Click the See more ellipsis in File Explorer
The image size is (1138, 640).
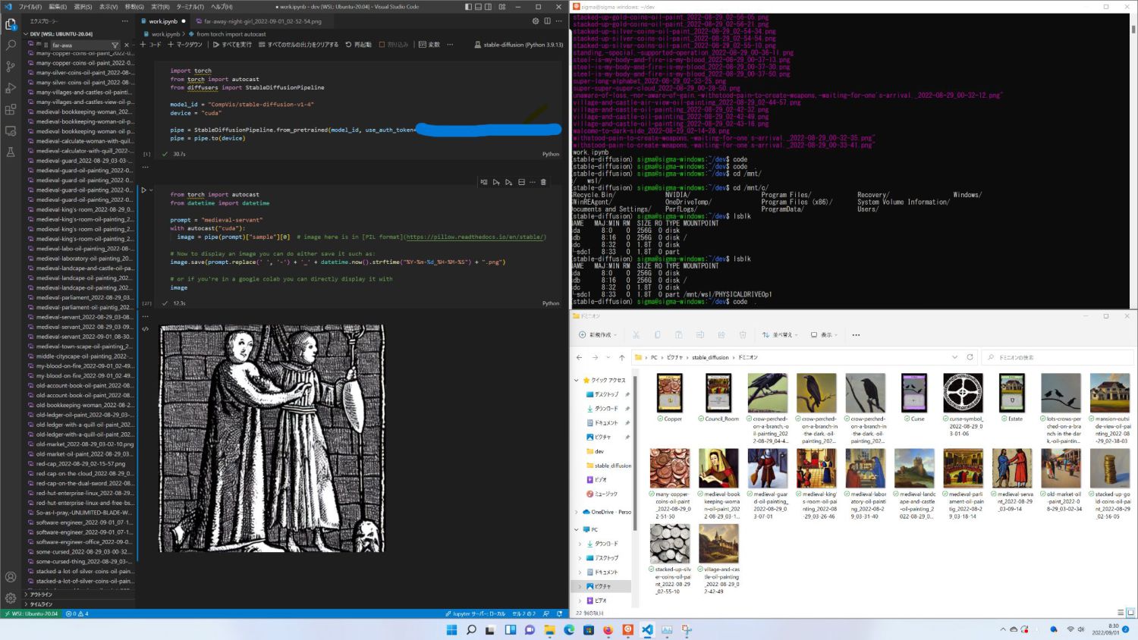pos(856,334)
